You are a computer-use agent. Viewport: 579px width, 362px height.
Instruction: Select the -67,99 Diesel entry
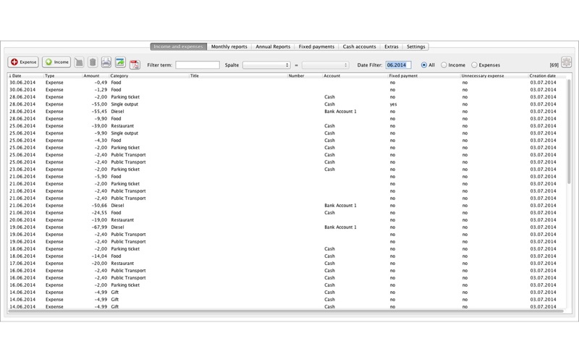click(x=287, y=227)
